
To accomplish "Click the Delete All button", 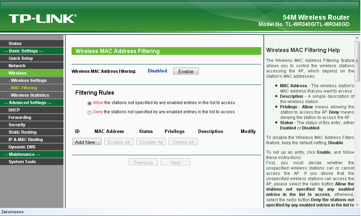I will pyautogui.click(x=183, y=142).
